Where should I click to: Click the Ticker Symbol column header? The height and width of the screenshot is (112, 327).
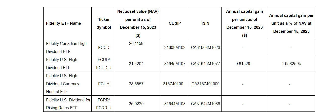tap(104, 23)
